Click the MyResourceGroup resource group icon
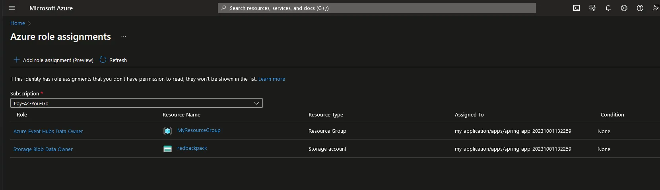 click(x=168, y=131)
